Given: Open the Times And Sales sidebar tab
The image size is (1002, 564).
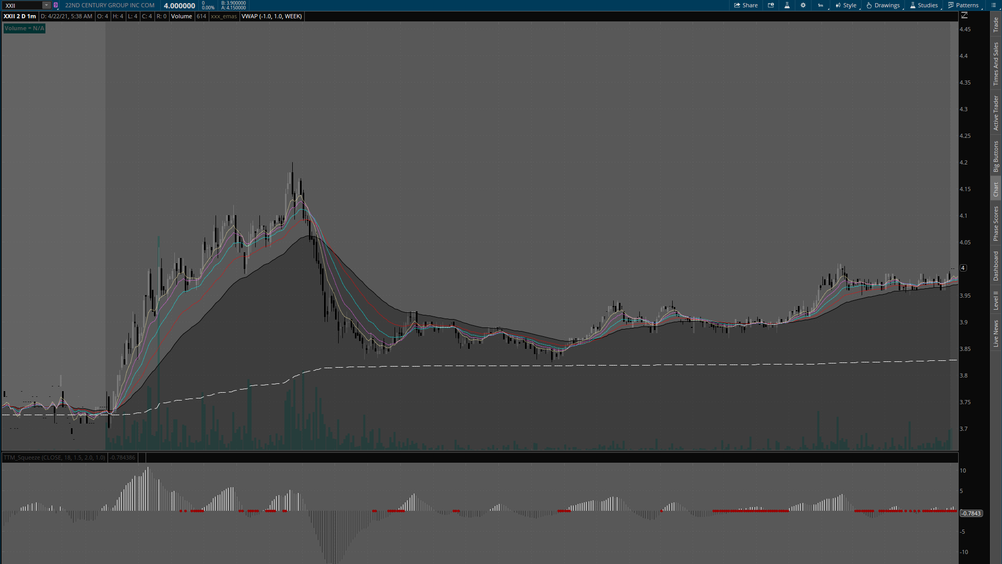Looking at the screenshot, I should (996, 64).
